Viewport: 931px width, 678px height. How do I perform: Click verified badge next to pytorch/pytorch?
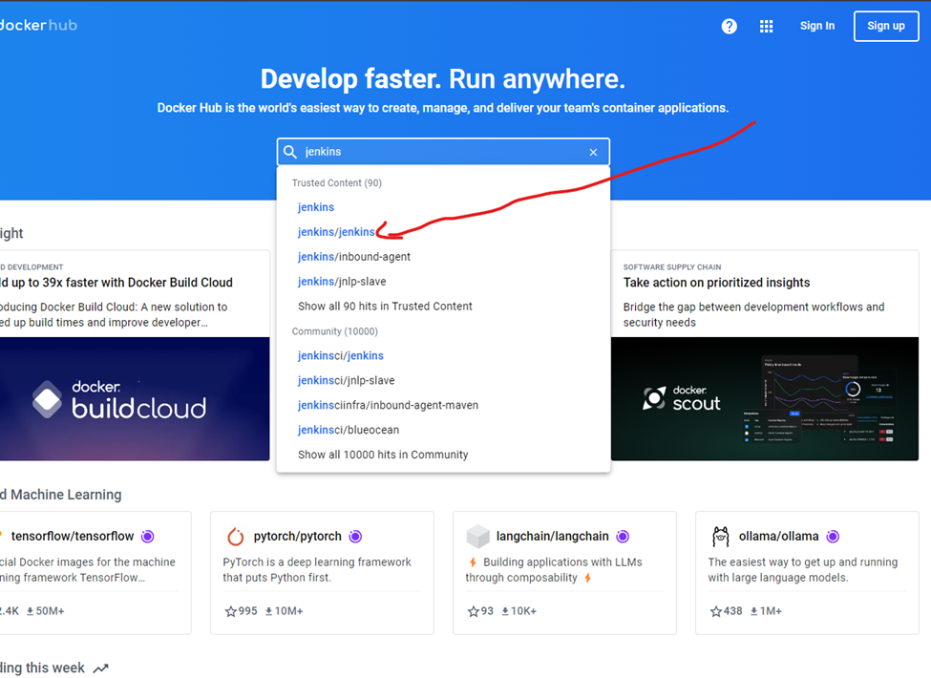tap(355, 536)
